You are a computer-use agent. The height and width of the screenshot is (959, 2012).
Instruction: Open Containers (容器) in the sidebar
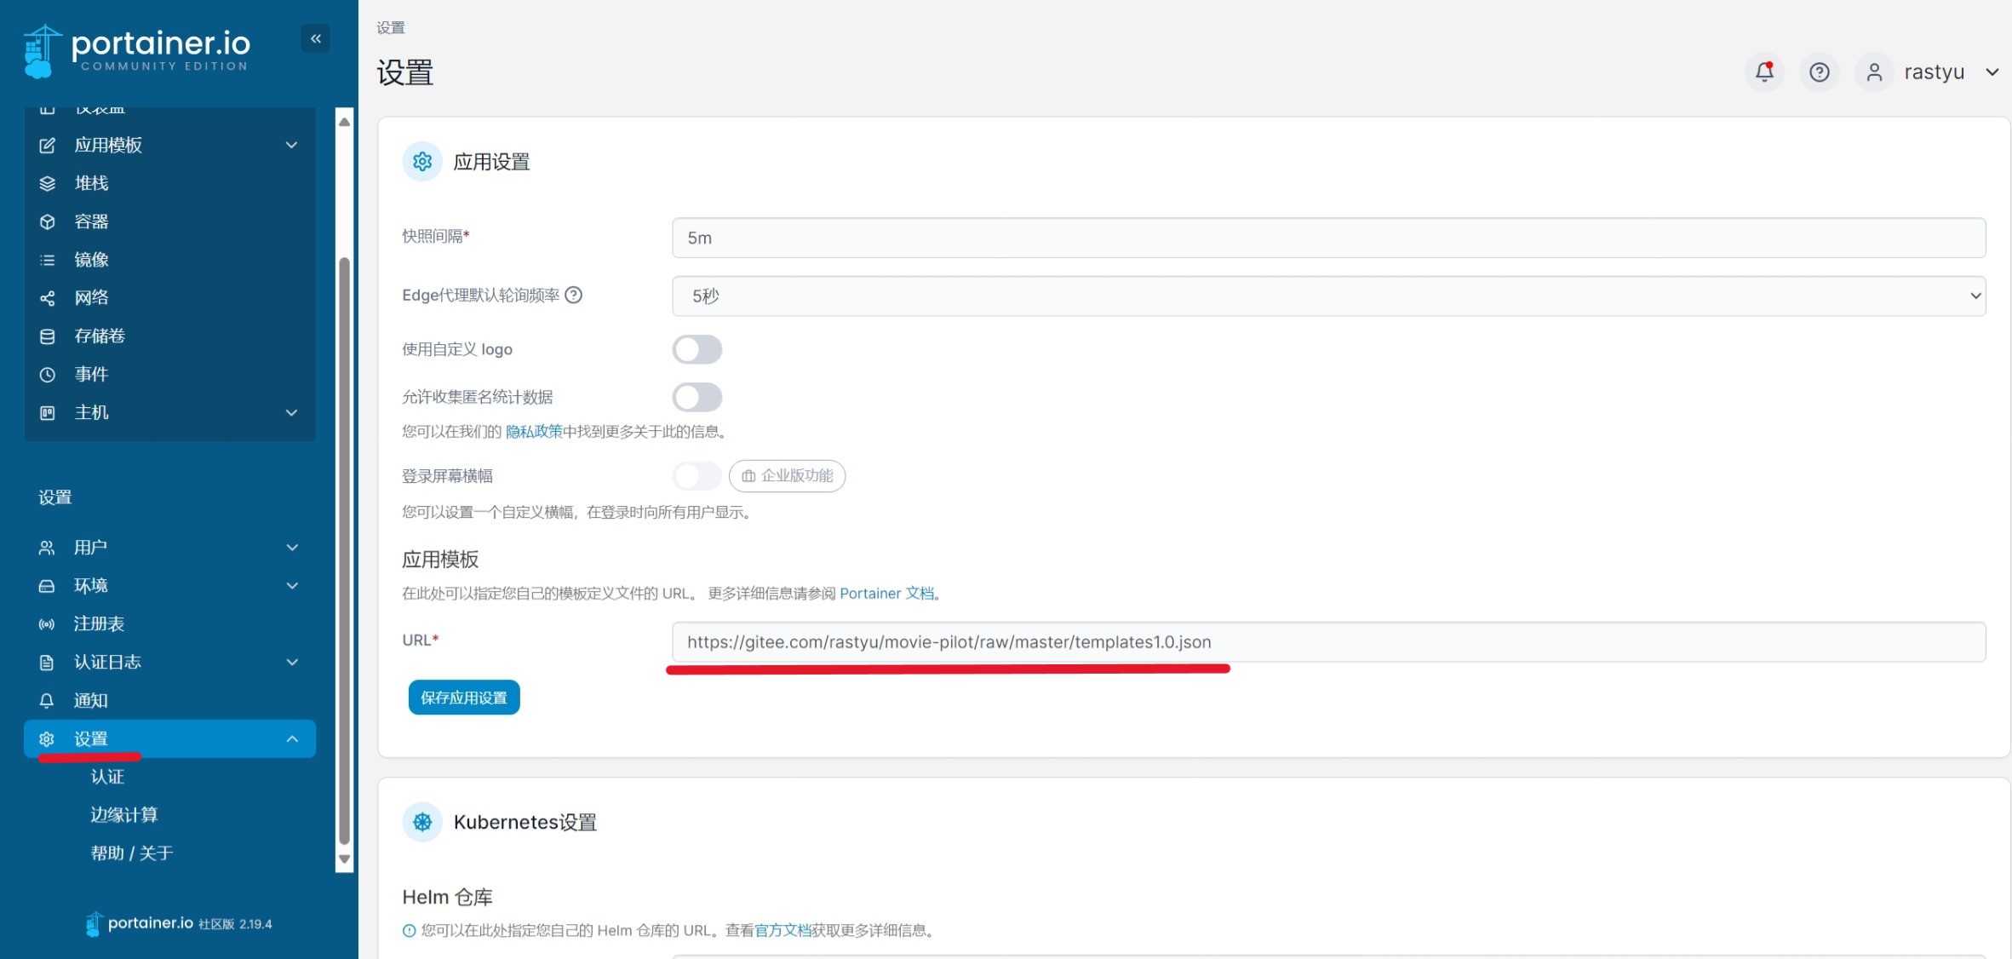pyautogui.click(x=91, y=221)
